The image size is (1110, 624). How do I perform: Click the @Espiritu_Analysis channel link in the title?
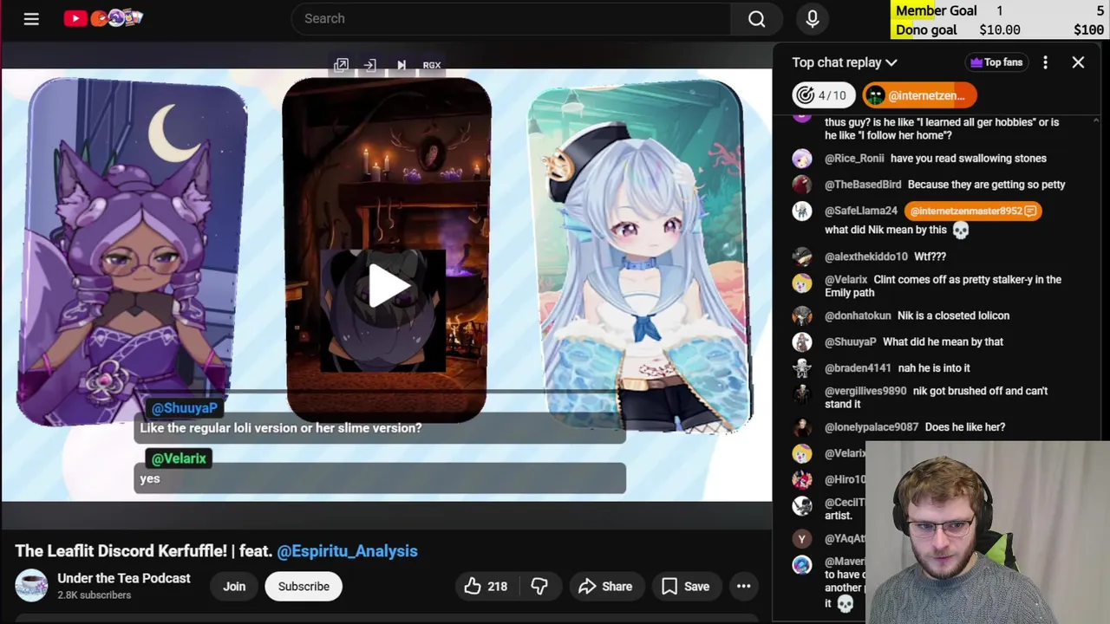[x=347, y=551]
